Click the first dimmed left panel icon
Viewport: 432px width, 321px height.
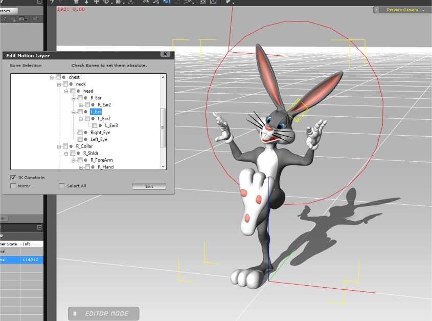[x=4, y=19]
